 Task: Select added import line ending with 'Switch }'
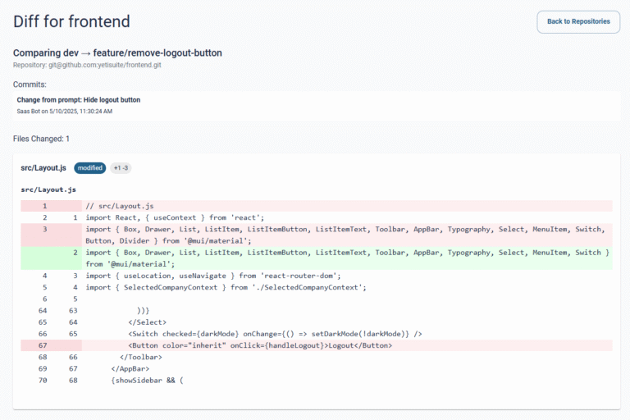(317, 258)
